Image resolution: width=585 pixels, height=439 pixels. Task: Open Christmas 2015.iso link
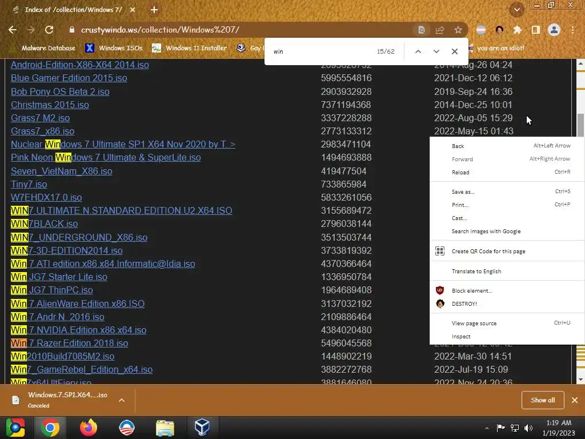click(50, 105)
